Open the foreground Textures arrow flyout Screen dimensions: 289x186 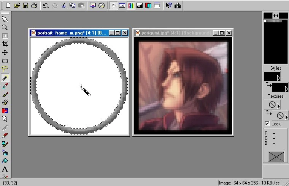[x=279, y=106]
